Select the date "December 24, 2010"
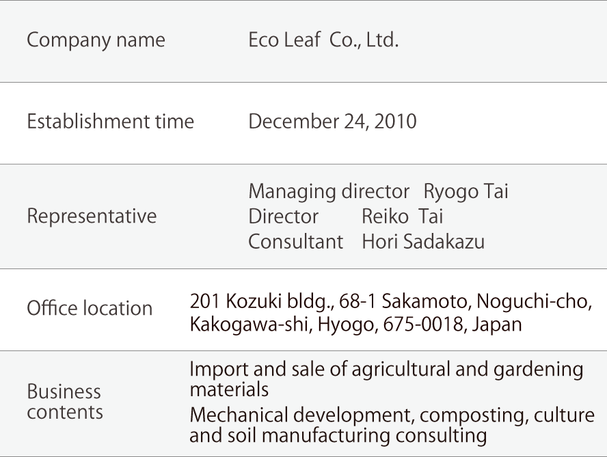This screenshot has height=457, width=607. 332,122
